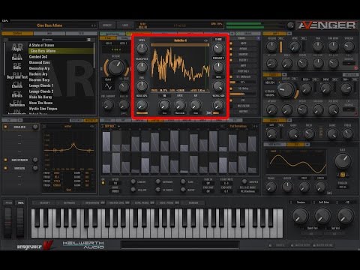Click the Soft Drive macro knob
Screen dimensions: 360x270
click(322, 216)
